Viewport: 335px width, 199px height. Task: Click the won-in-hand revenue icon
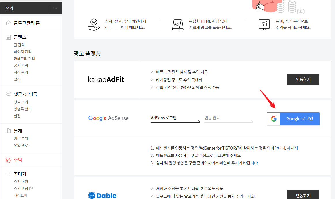click(94, 25)
